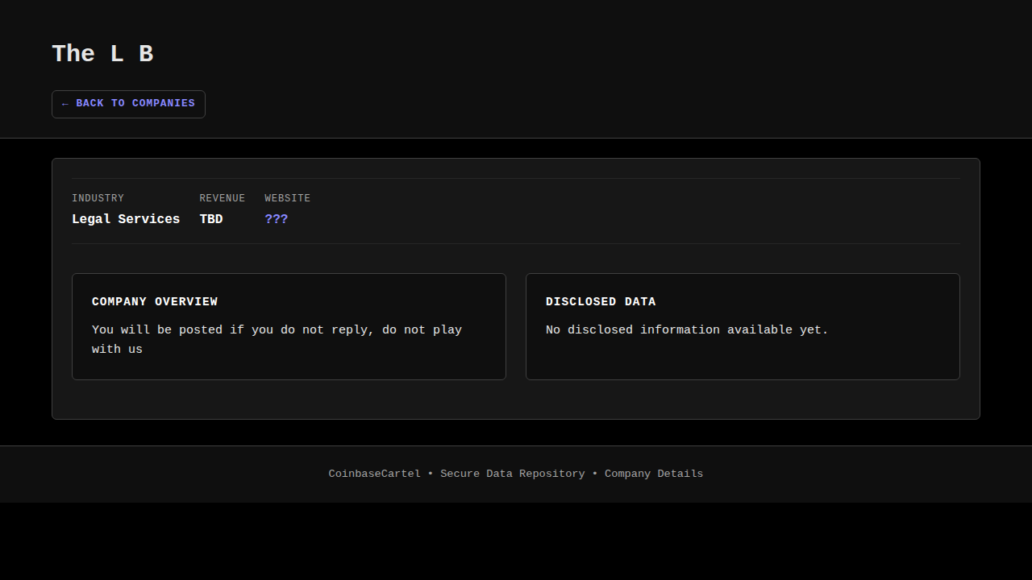Click the Back to Companies button
This screenshot has width=1032, height=580.
(128, 104)
